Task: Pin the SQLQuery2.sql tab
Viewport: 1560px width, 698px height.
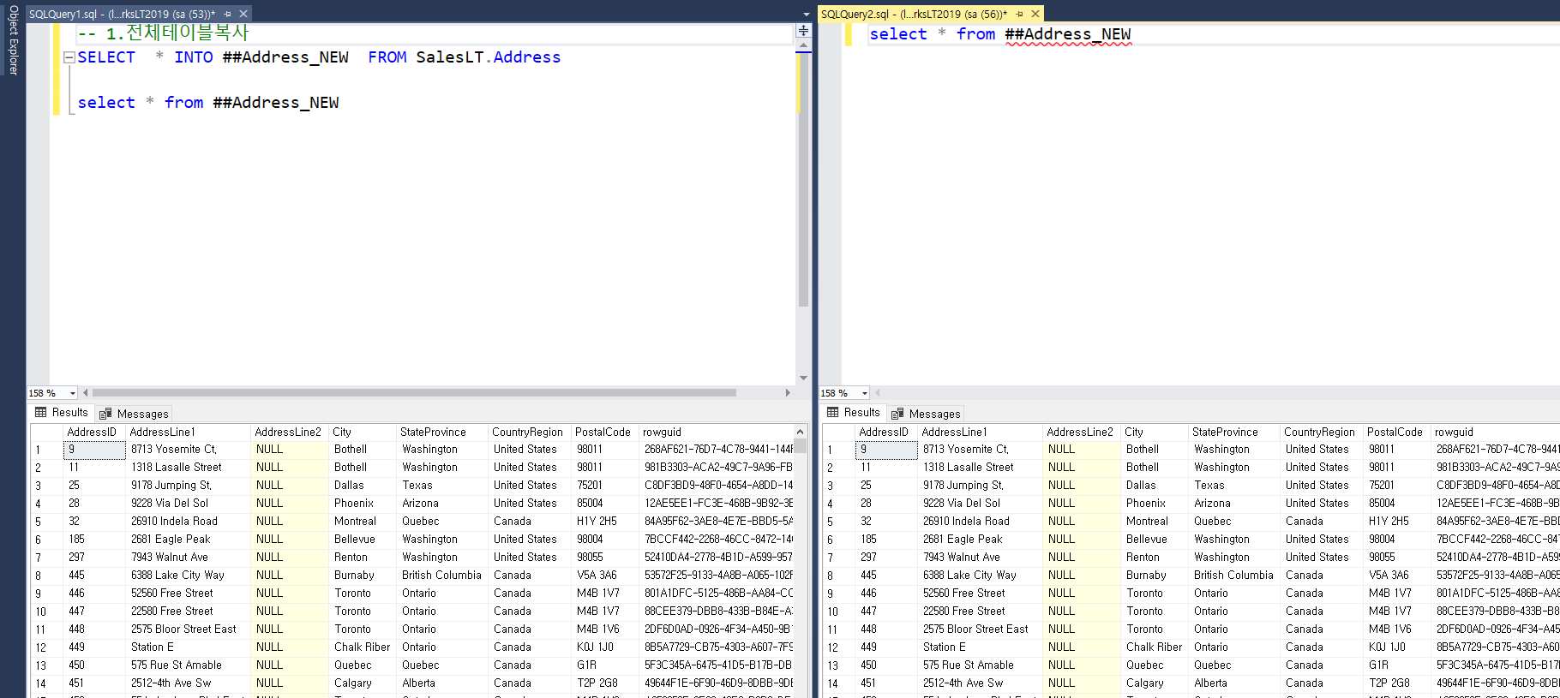Action: point(1019,14)
